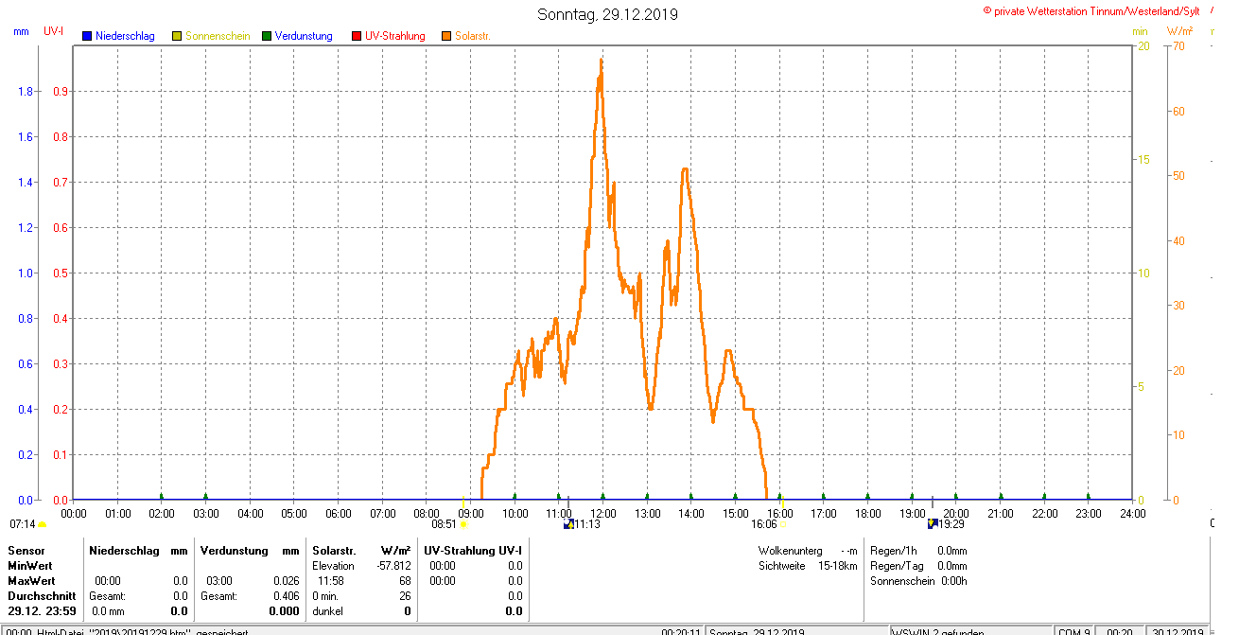Click the MinWert row label
The height and width of the screenshot is (635, 1239).
pos(31,566)
